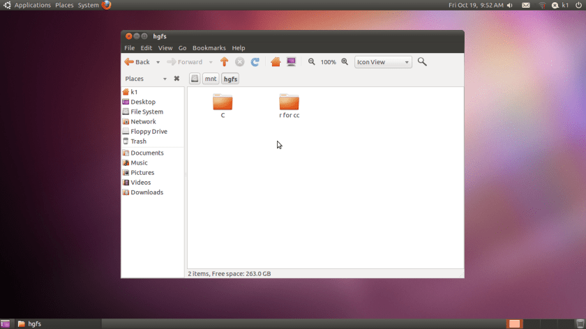Select the 'r for cc' folder
Viewport: 586px width, 329px height.
pos(289,106)
